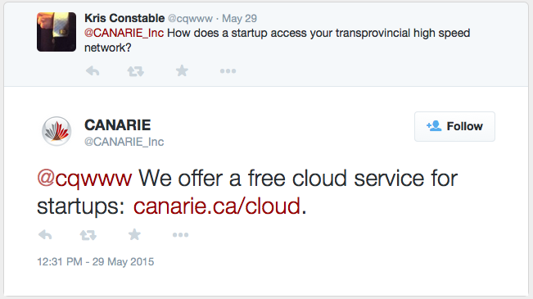Open Kris Constable's profile name
Image resolution: width=533 pixels, height=299 pixels.
pyautogui.click(x=124, y=18)
